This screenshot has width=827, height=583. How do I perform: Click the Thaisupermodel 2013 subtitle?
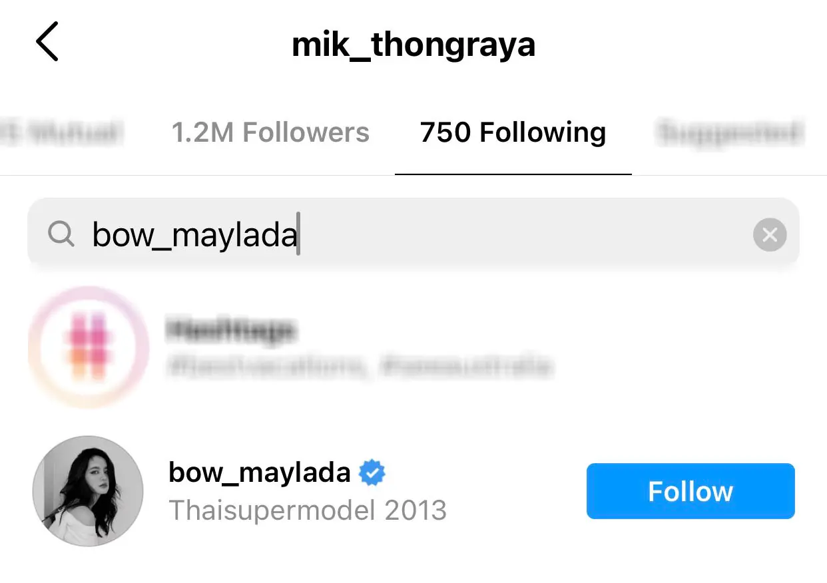pyautogui.click(x=308, y=510)
